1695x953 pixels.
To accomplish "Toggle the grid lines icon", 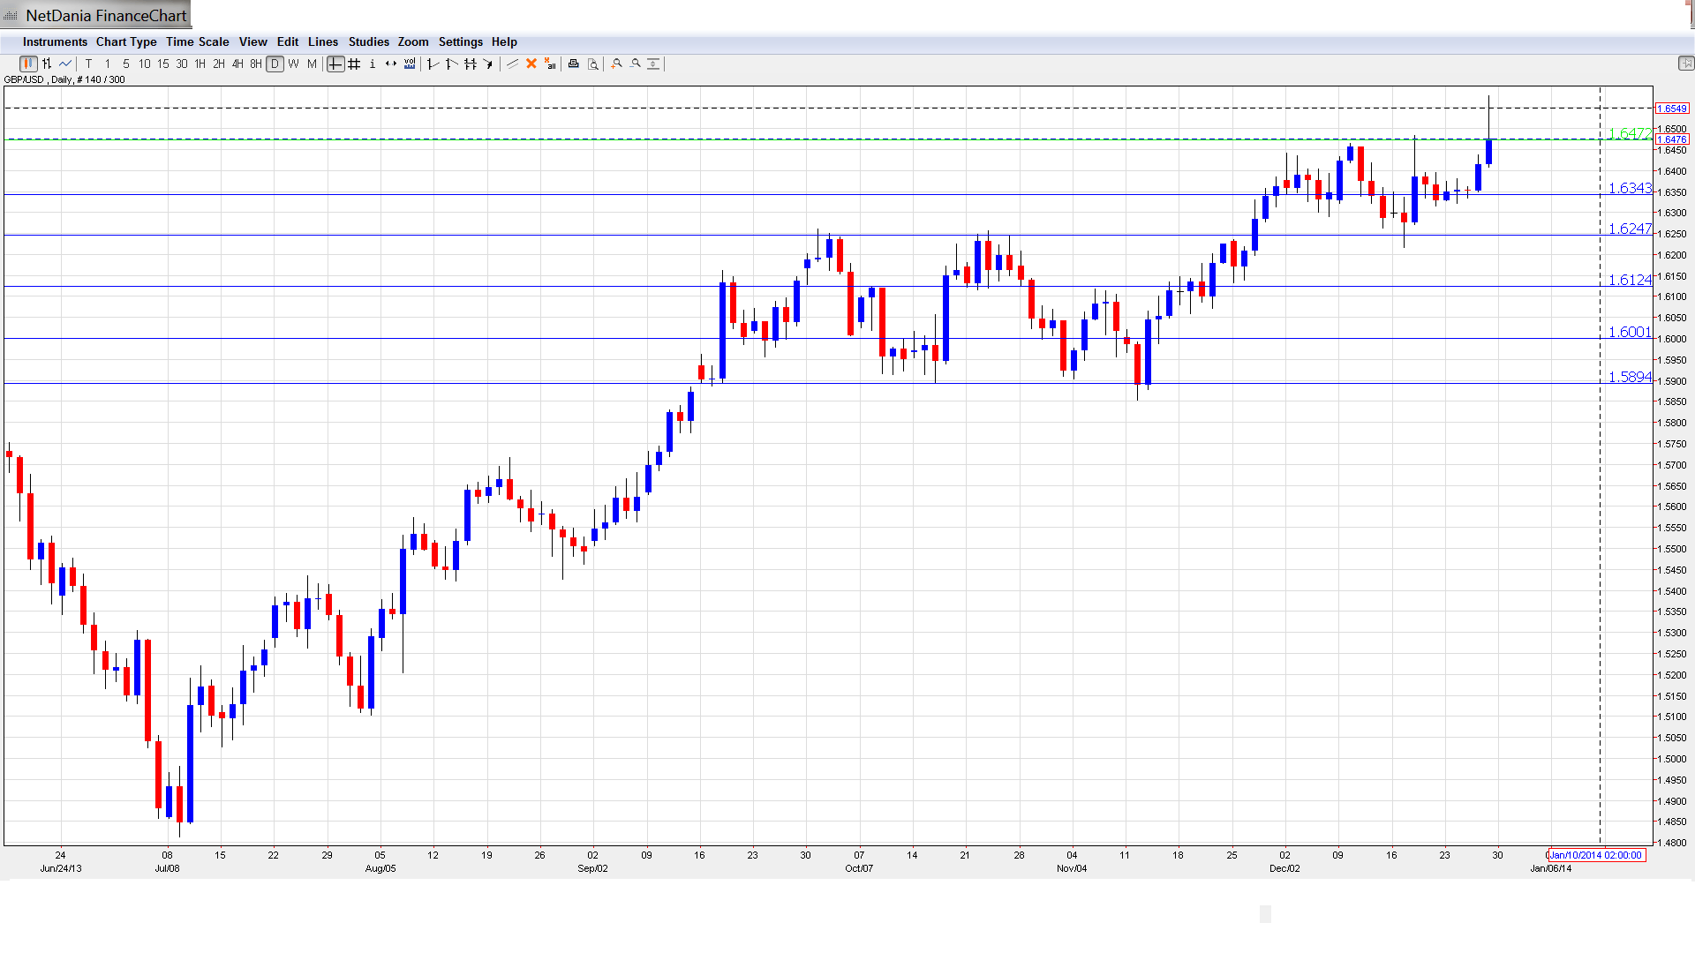I will (354, 64).
